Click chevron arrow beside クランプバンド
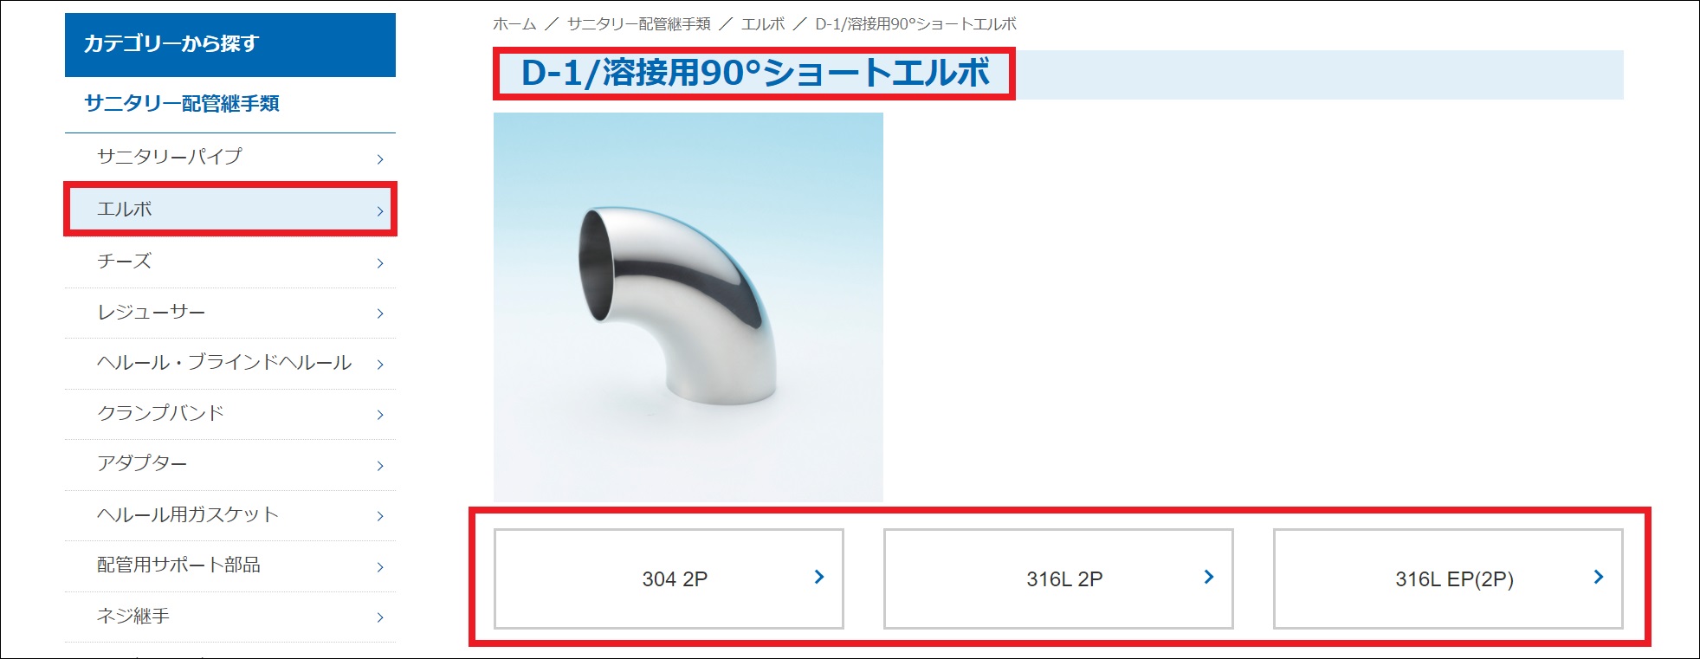Viewport: 1700px width, 659px height. pyautogui.click(x=380, y=415)
